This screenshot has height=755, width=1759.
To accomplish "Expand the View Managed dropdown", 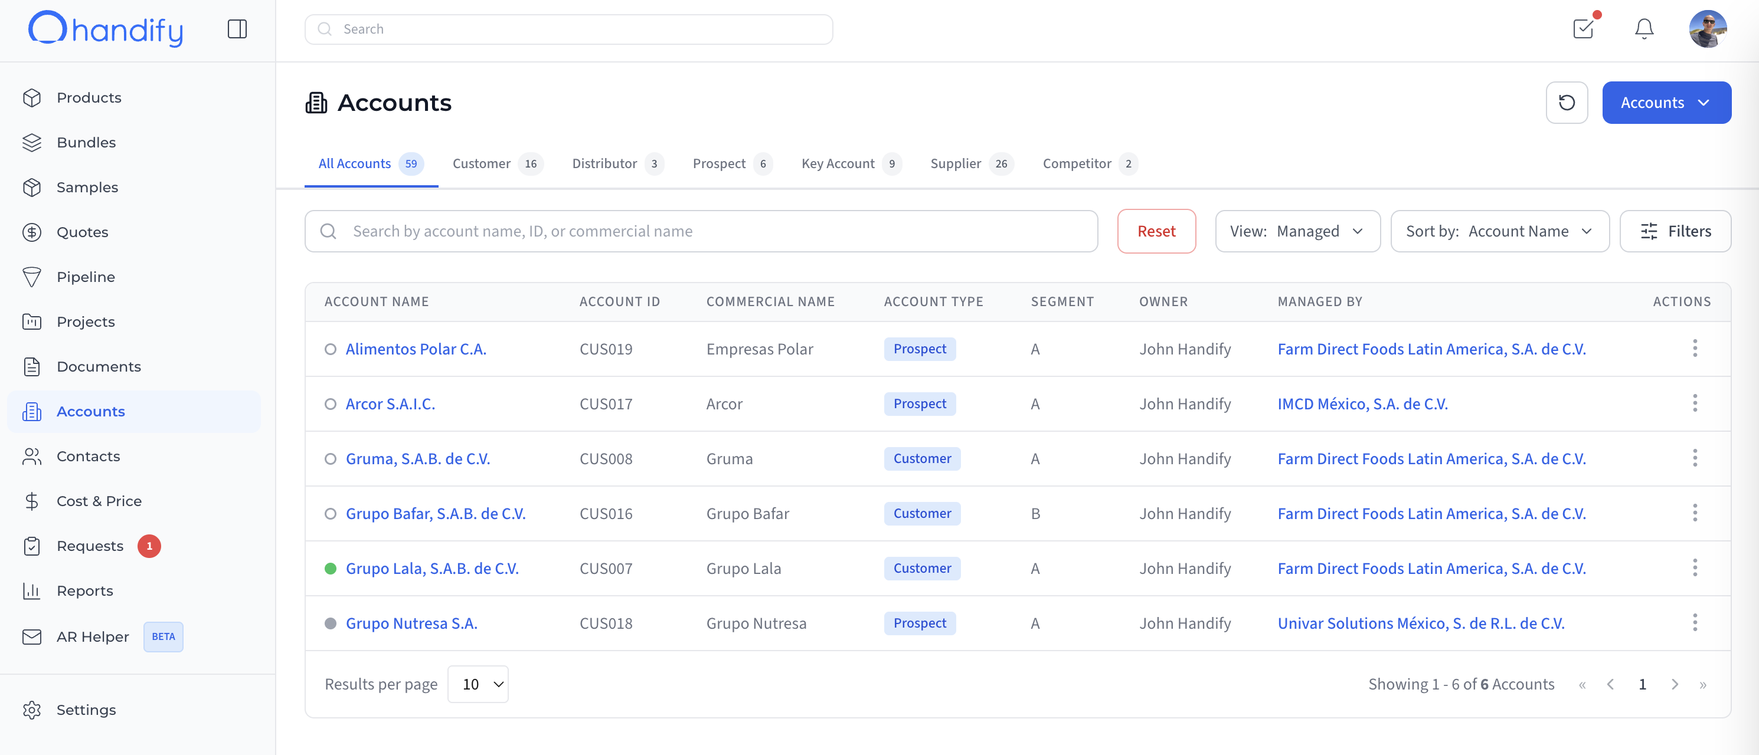I will pyautogui.click(x=1297, y=231).
